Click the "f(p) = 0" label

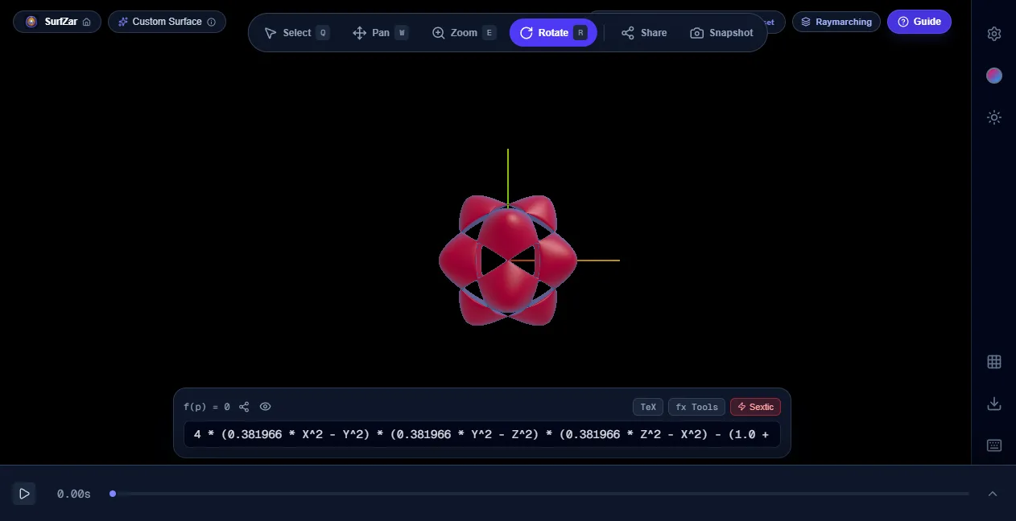(x=207, y=407)
